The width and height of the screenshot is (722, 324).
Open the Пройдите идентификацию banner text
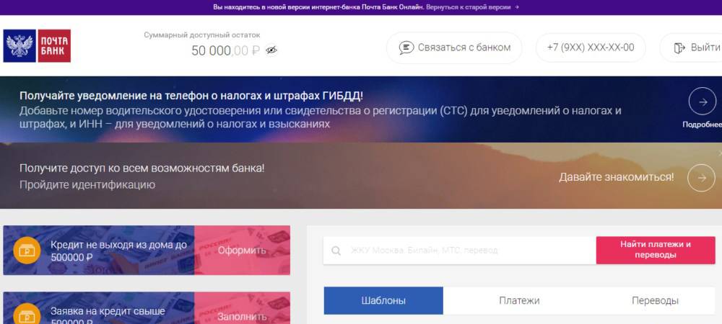click(87, 185)
